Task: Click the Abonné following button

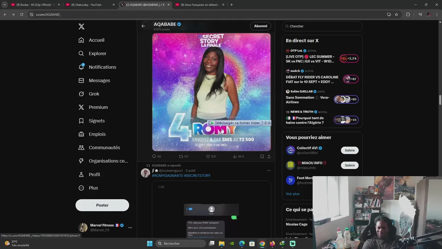Action: [x=261, y=26]
